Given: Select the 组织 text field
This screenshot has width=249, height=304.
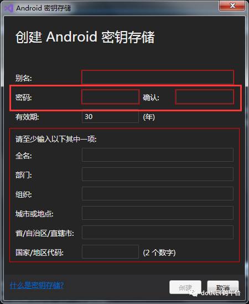Looking at the screenshot, I should [158, 193].
